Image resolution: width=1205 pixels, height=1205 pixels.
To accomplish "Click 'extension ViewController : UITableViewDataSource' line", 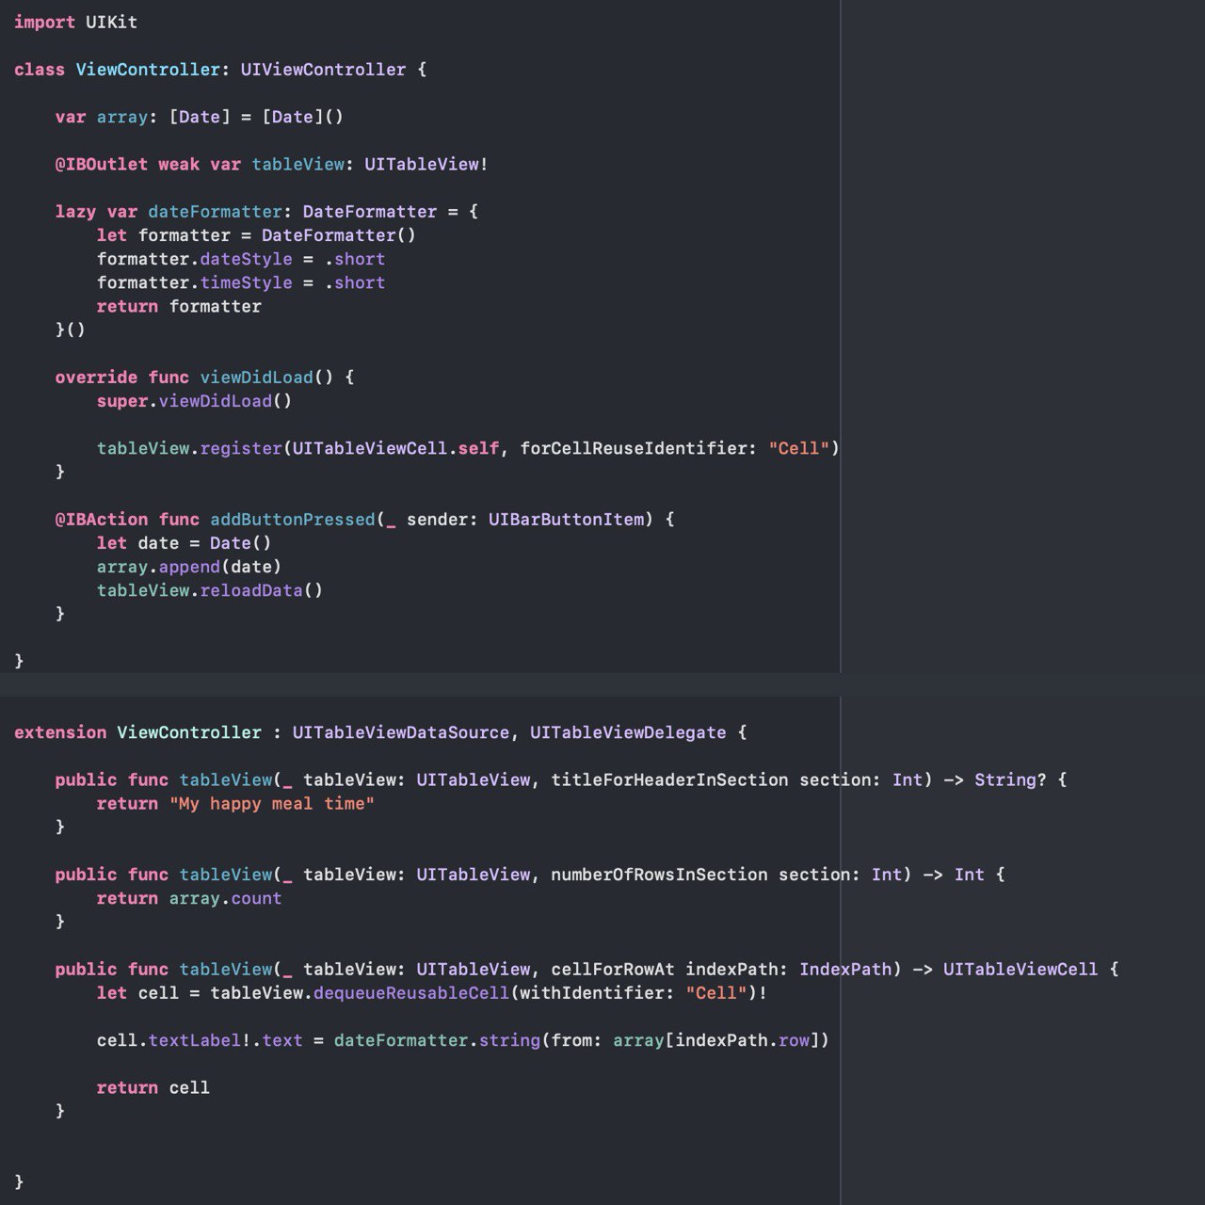I will point(380,732).
